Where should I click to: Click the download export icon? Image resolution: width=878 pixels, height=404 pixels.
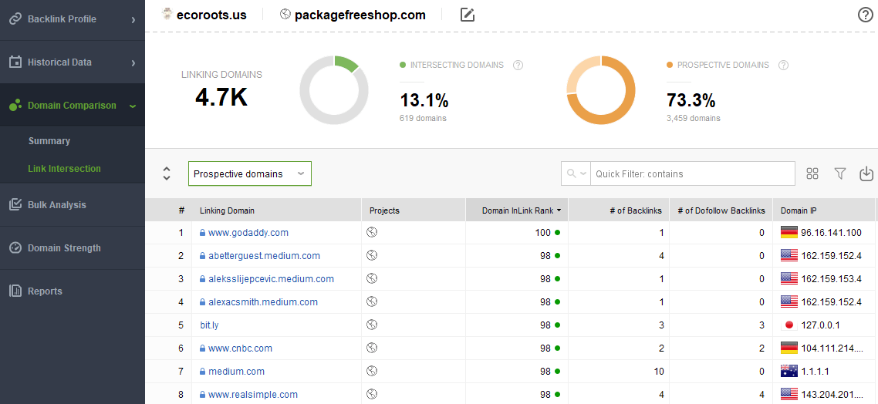pos(866,173)
